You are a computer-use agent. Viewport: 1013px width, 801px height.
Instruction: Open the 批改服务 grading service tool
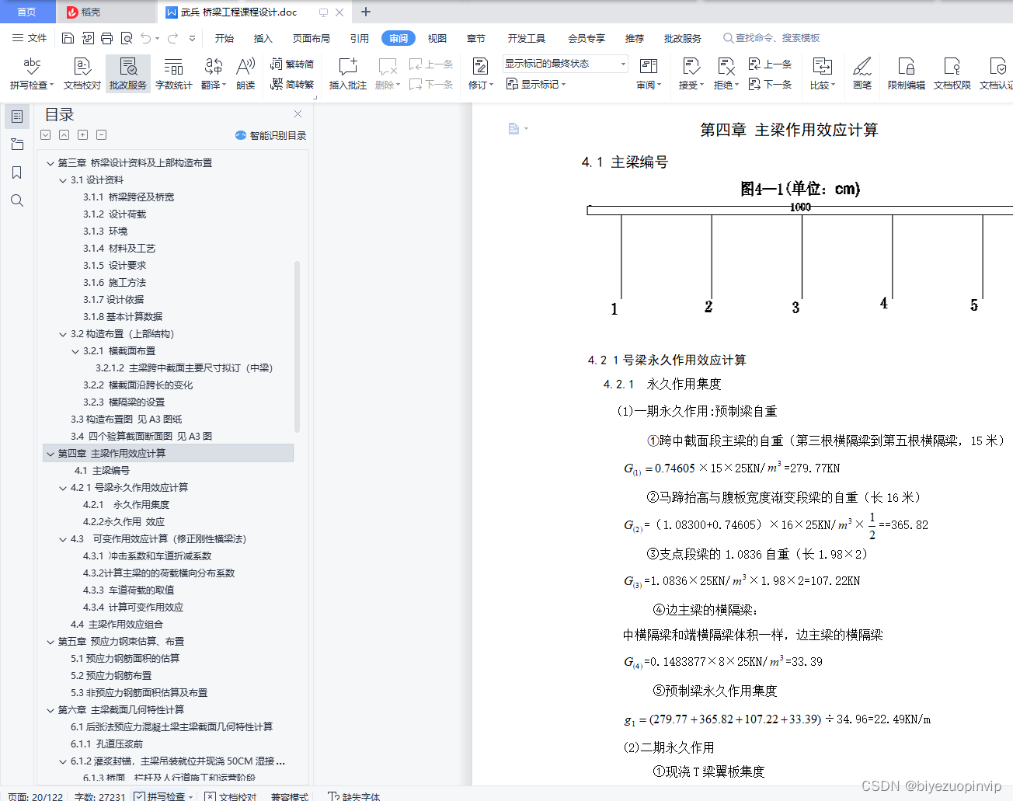pos(128,74)
